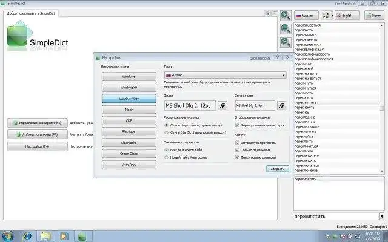Select переквалификация in the word list

click(337, 50)
